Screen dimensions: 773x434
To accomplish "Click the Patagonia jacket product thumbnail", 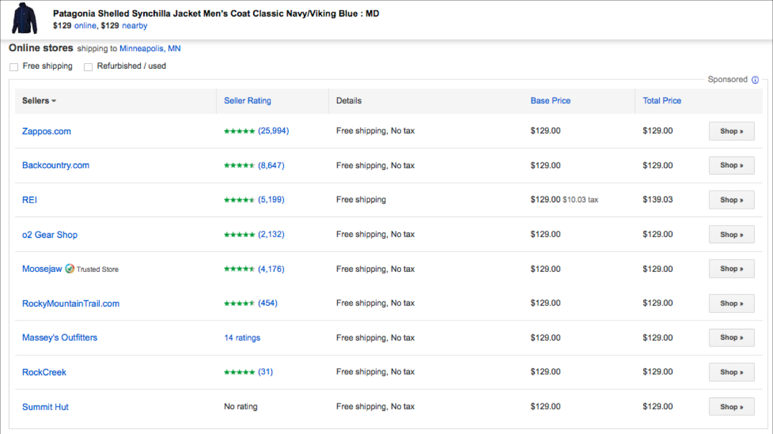I will (24, 18).
